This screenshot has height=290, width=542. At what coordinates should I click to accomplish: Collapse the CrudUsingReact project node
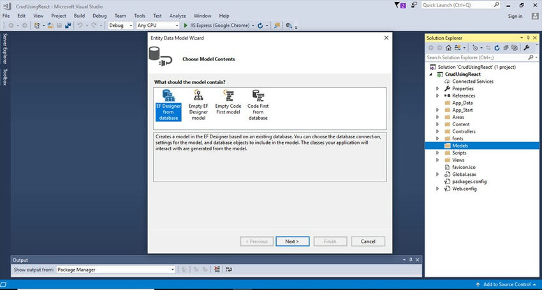pyautogui.click(x=430, y=75)
